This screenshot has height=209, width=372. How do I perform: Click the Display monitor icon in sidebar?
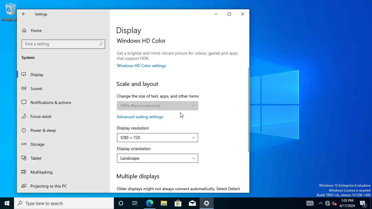pyautogui.click(x=24, y=75)
